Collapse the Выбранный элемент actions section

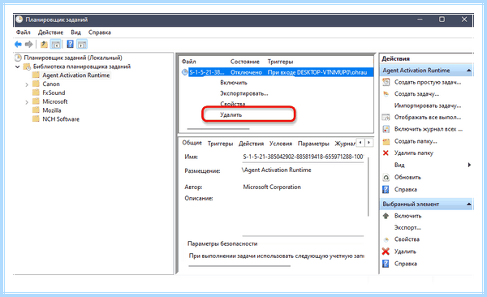(468, 204)
